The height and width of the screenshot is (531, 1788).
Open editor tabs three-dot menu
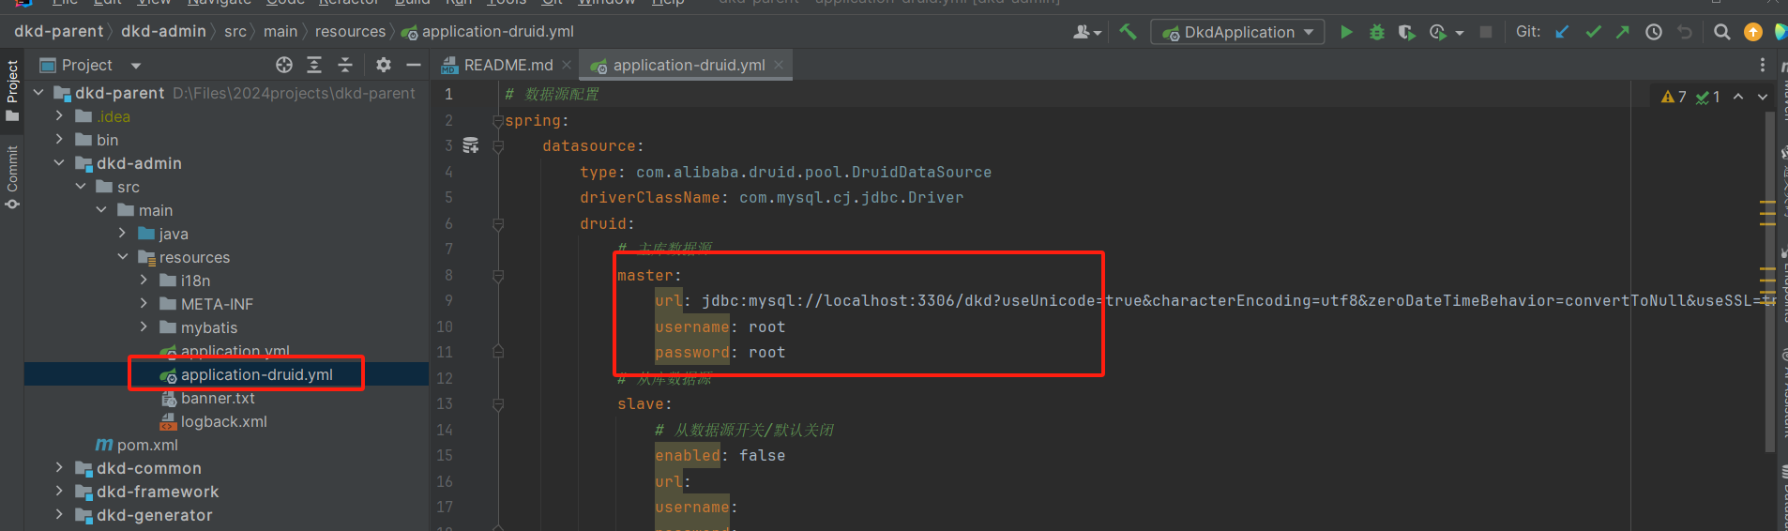(1763, 65)
